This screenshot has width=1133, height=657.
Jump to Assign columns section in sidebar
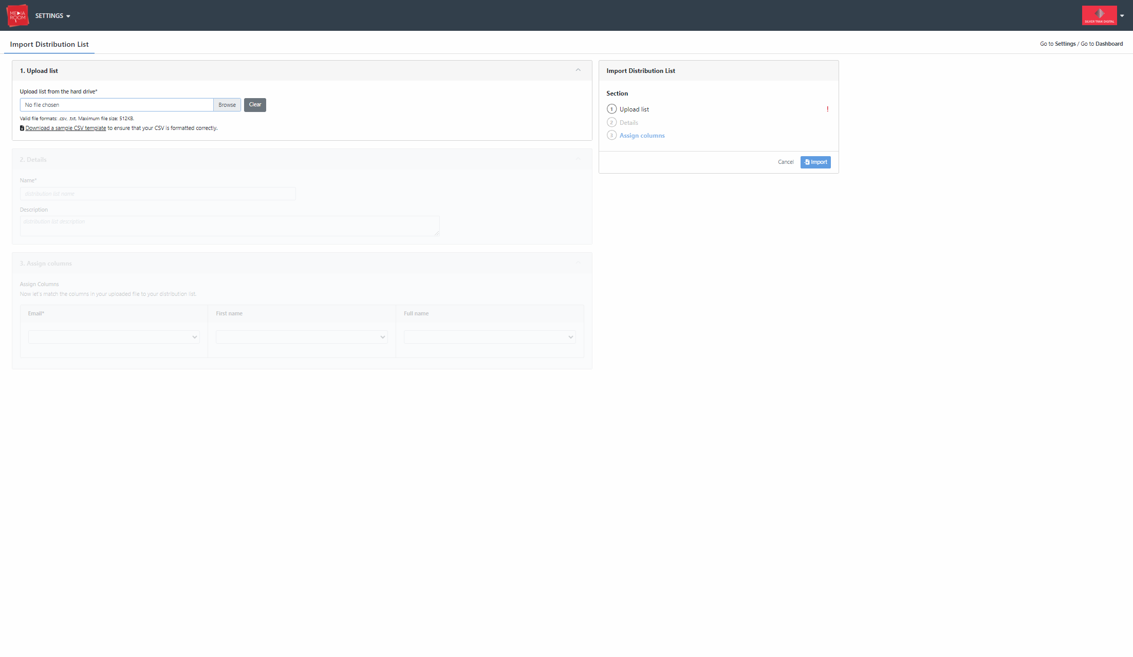pos(642,136)
